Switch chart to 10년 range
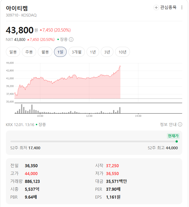Screen dimensions: 189x207 pos(122,52)
